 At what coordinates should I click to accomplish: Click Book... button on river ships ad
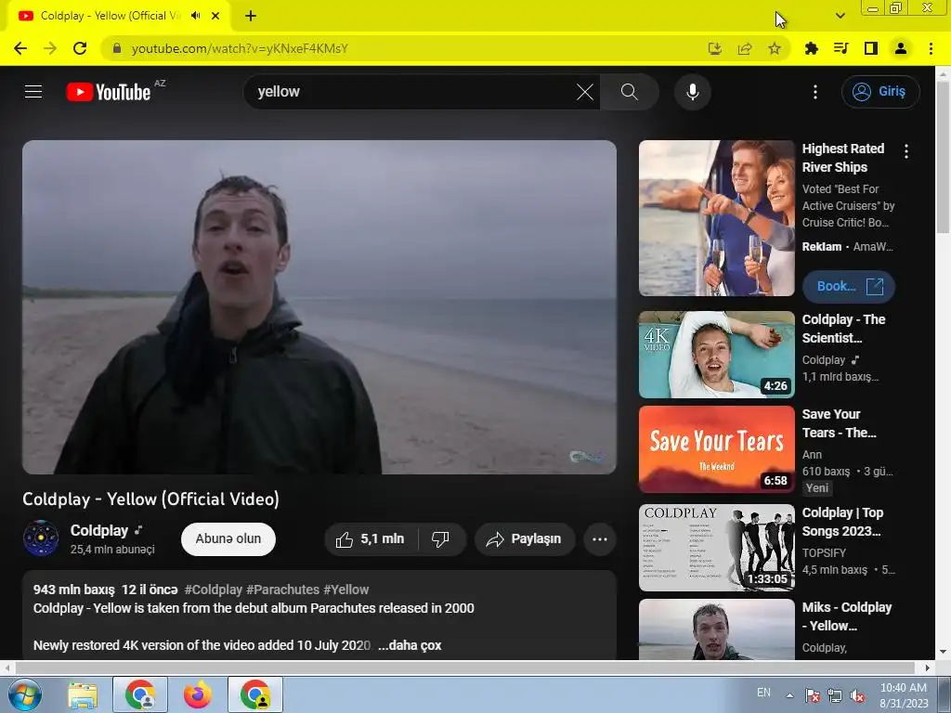[x=849, y=286]
